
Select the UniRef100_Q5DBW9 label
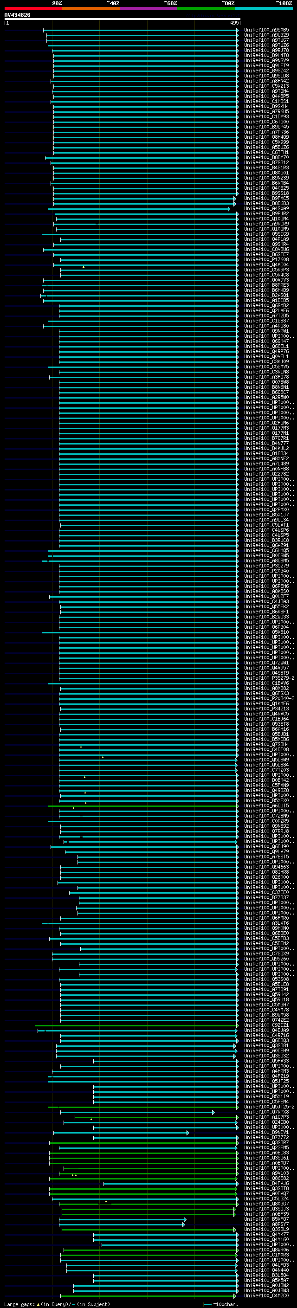pos(266,760)
